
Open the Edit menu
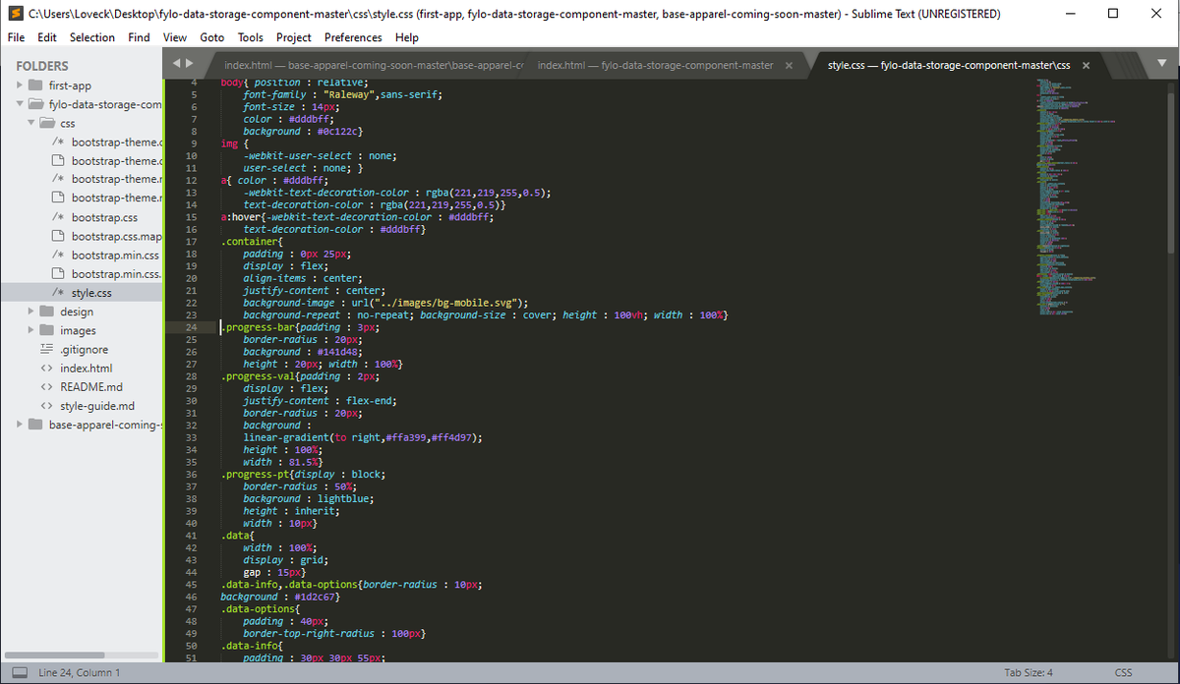(x=47, y=37)
